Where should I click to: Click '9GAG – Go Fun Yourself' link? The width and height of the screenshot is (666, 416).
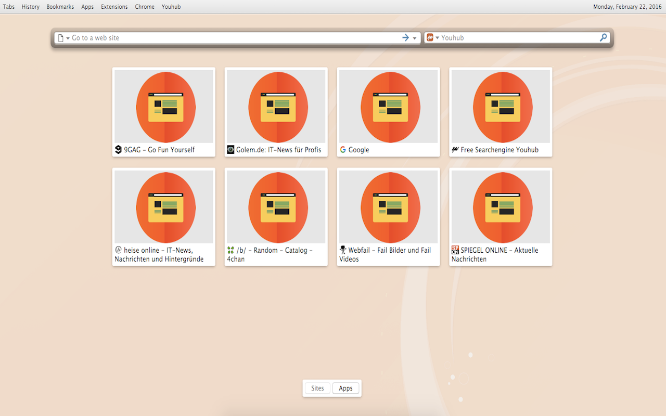point(159,150)
